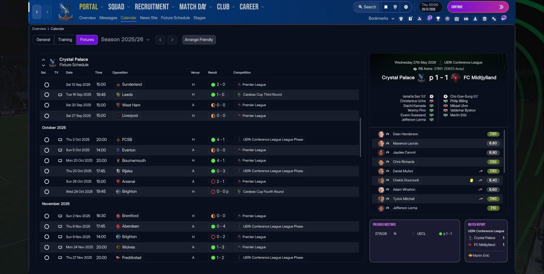544x274 pixels.
Task: Open the transfers icon with badge 1
Action: pyautogui.click(x=429, y=18)
